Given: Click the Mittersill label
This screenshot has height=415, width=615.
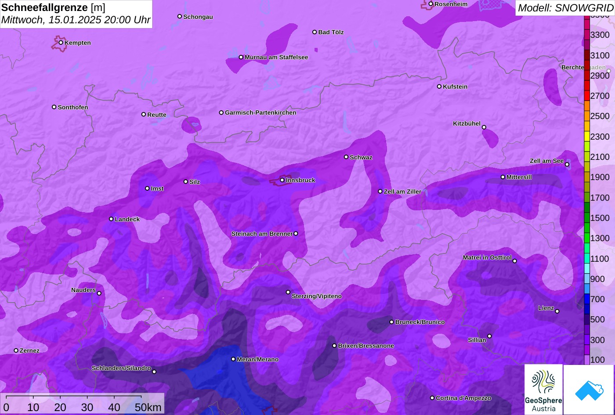Looking at the screenshot, I should [519, 177].
